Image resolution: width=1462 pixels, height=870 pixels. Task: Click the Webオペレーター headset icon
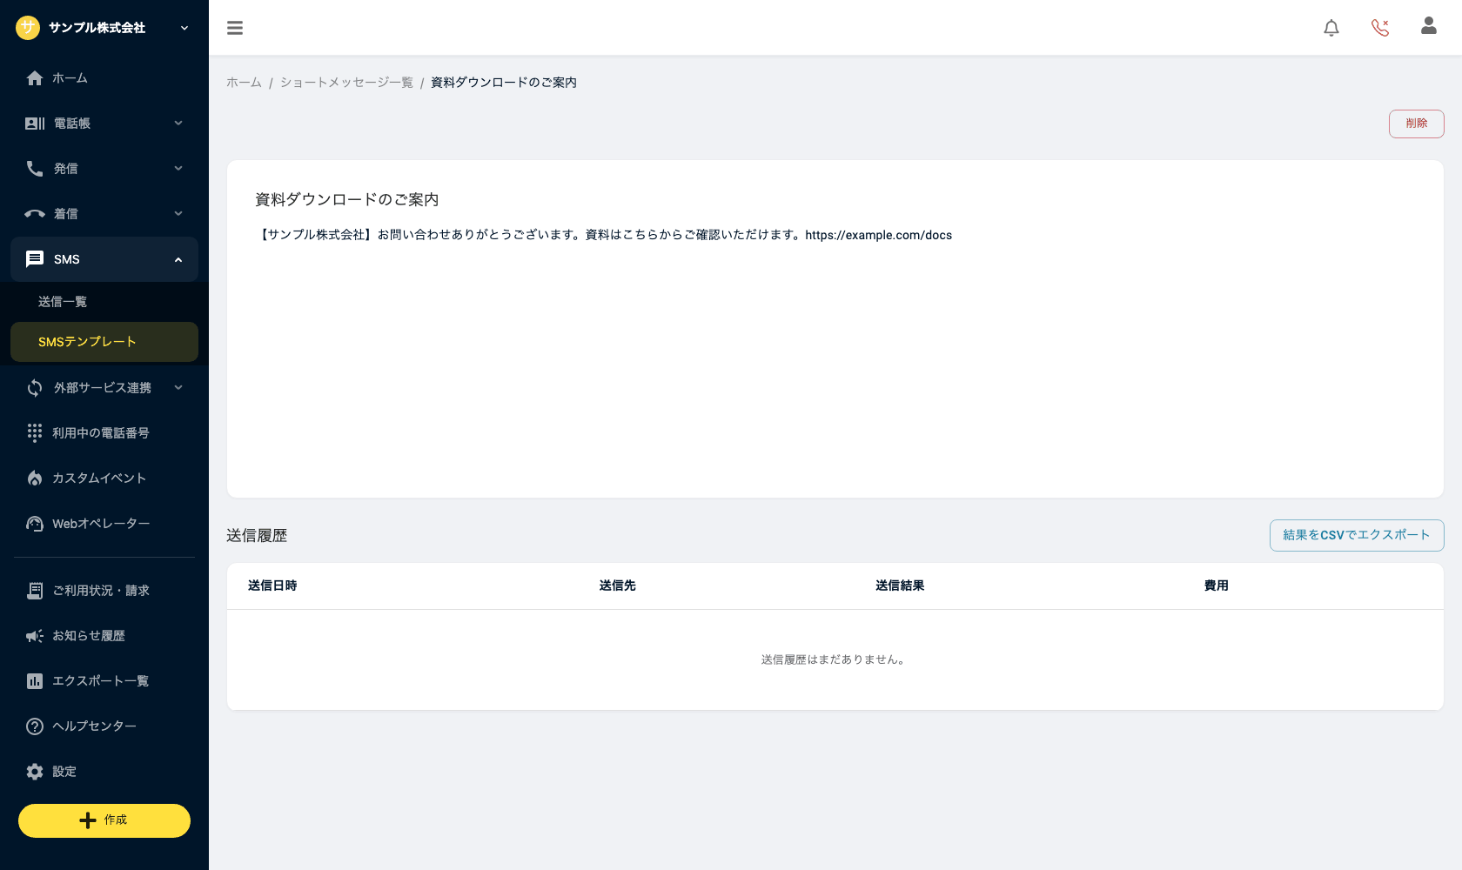pos(35,524)
